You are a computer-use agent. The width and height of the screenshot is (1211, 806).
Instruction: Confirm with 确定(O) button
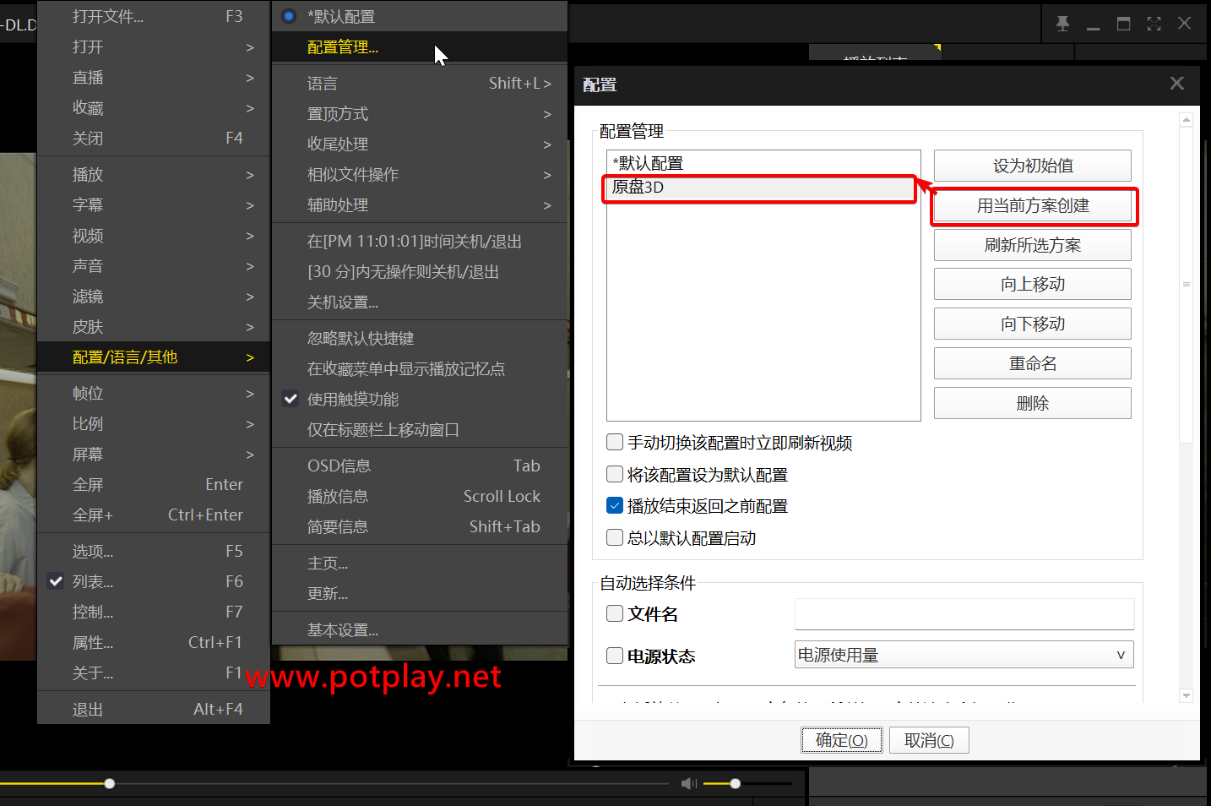click(841, 740)
